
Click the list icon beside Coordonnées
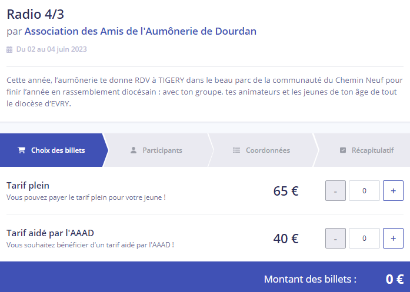tap(236, 150)
